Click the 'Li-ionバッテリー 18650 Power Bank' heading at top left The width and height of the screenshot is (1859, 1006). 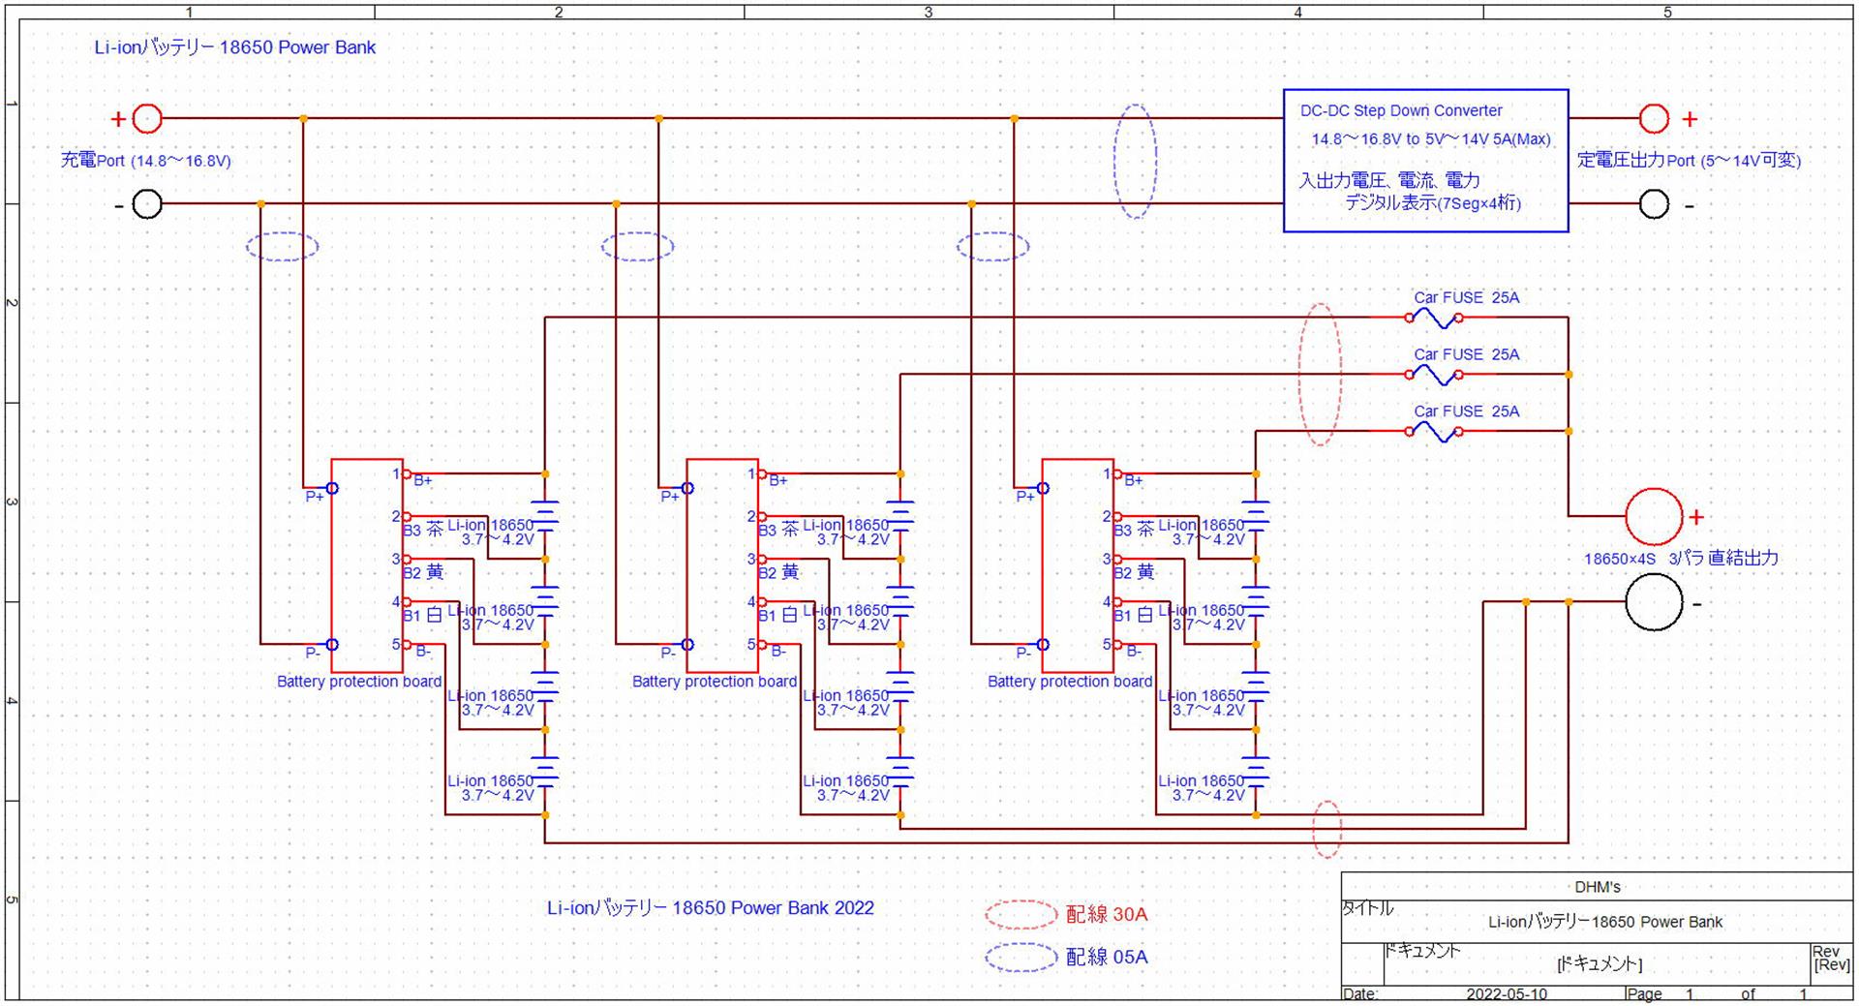click(234, 47)
